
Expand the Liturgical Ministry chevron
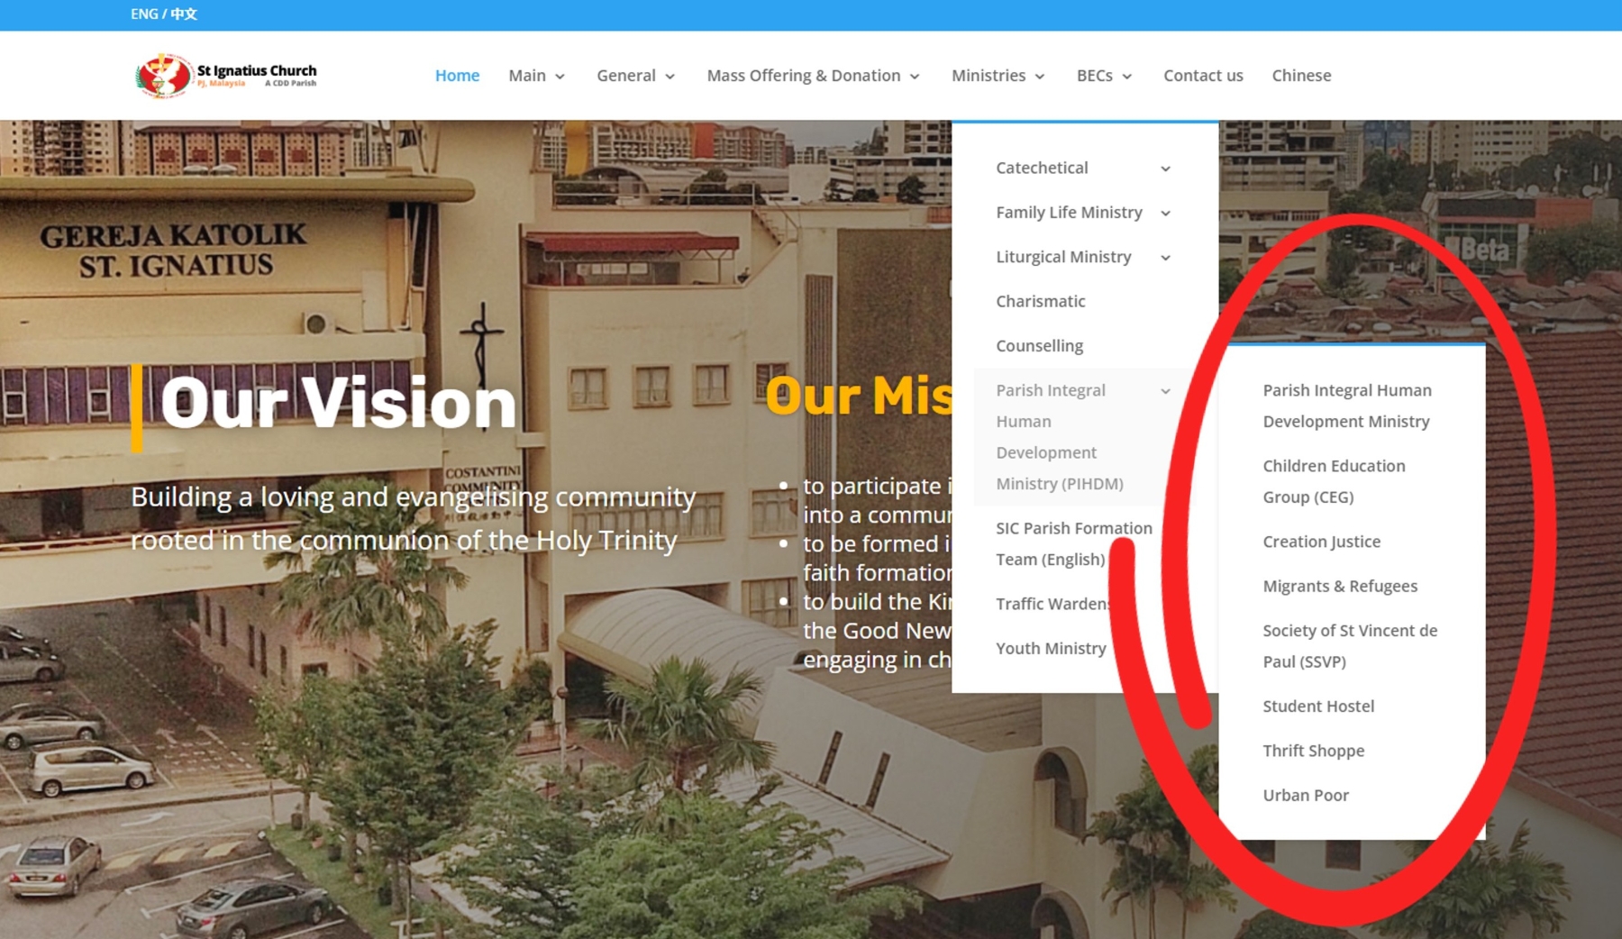point(1165,258)
